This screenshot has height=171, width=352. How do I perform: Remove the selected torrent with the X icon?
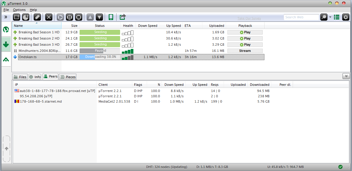tap(49, 17)
